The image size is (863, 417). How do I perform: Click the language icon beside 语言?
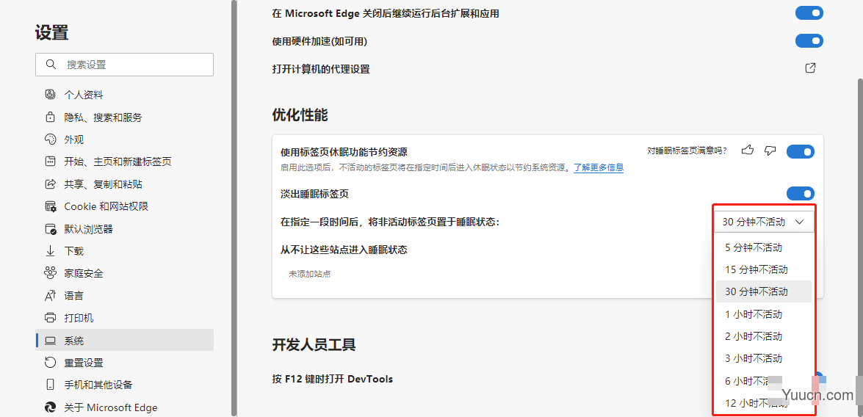[50, 296]
